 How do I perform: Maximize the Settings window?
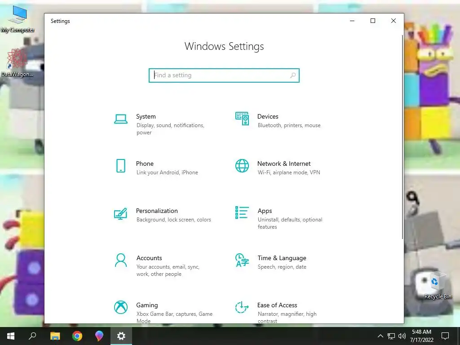pyautogui.click(x=372, y=21)
